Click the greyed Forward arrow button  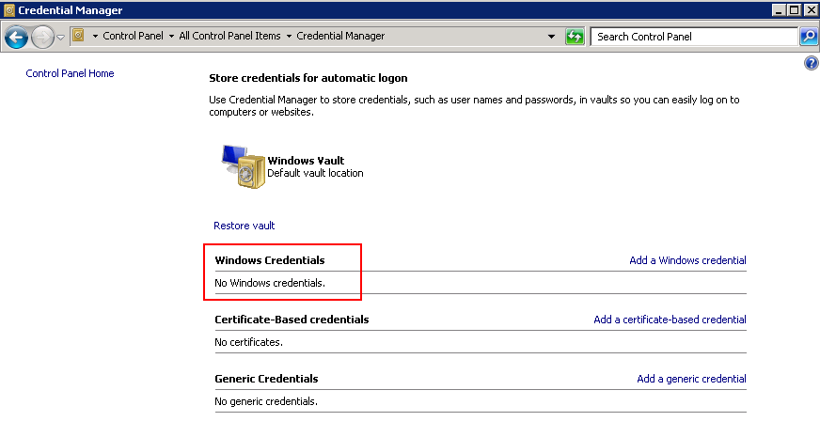click(42, 37)
